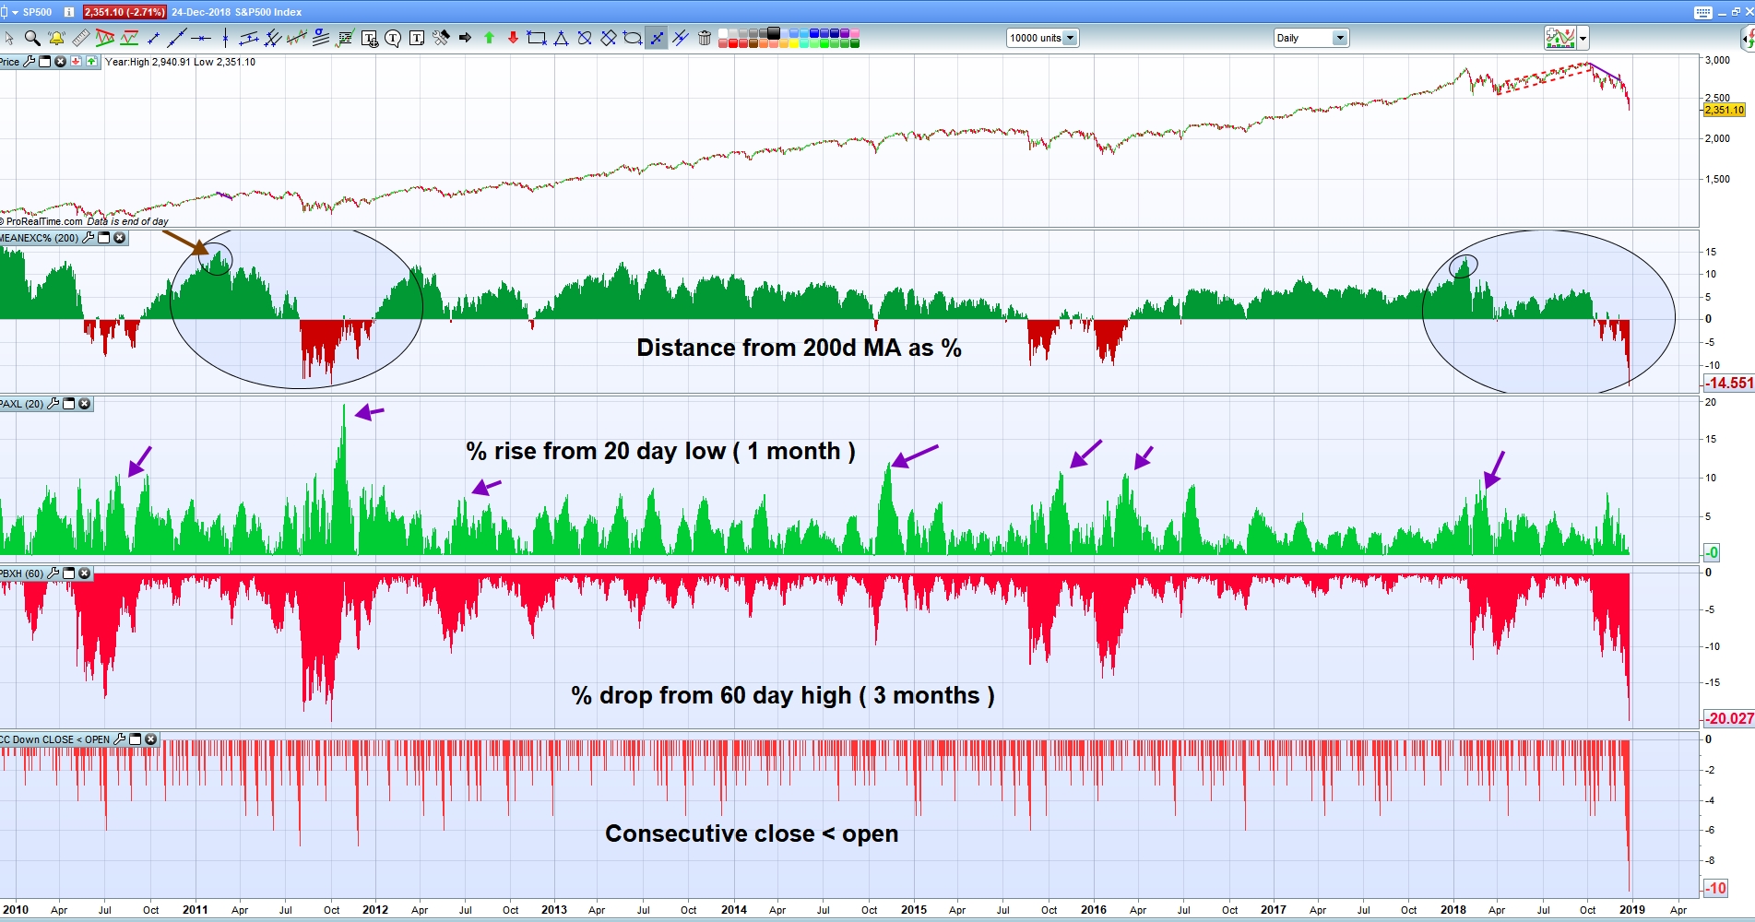1755x922 pixels.
Task: Click the SP500 ticker label in title bar
Action: click(37, 12)
